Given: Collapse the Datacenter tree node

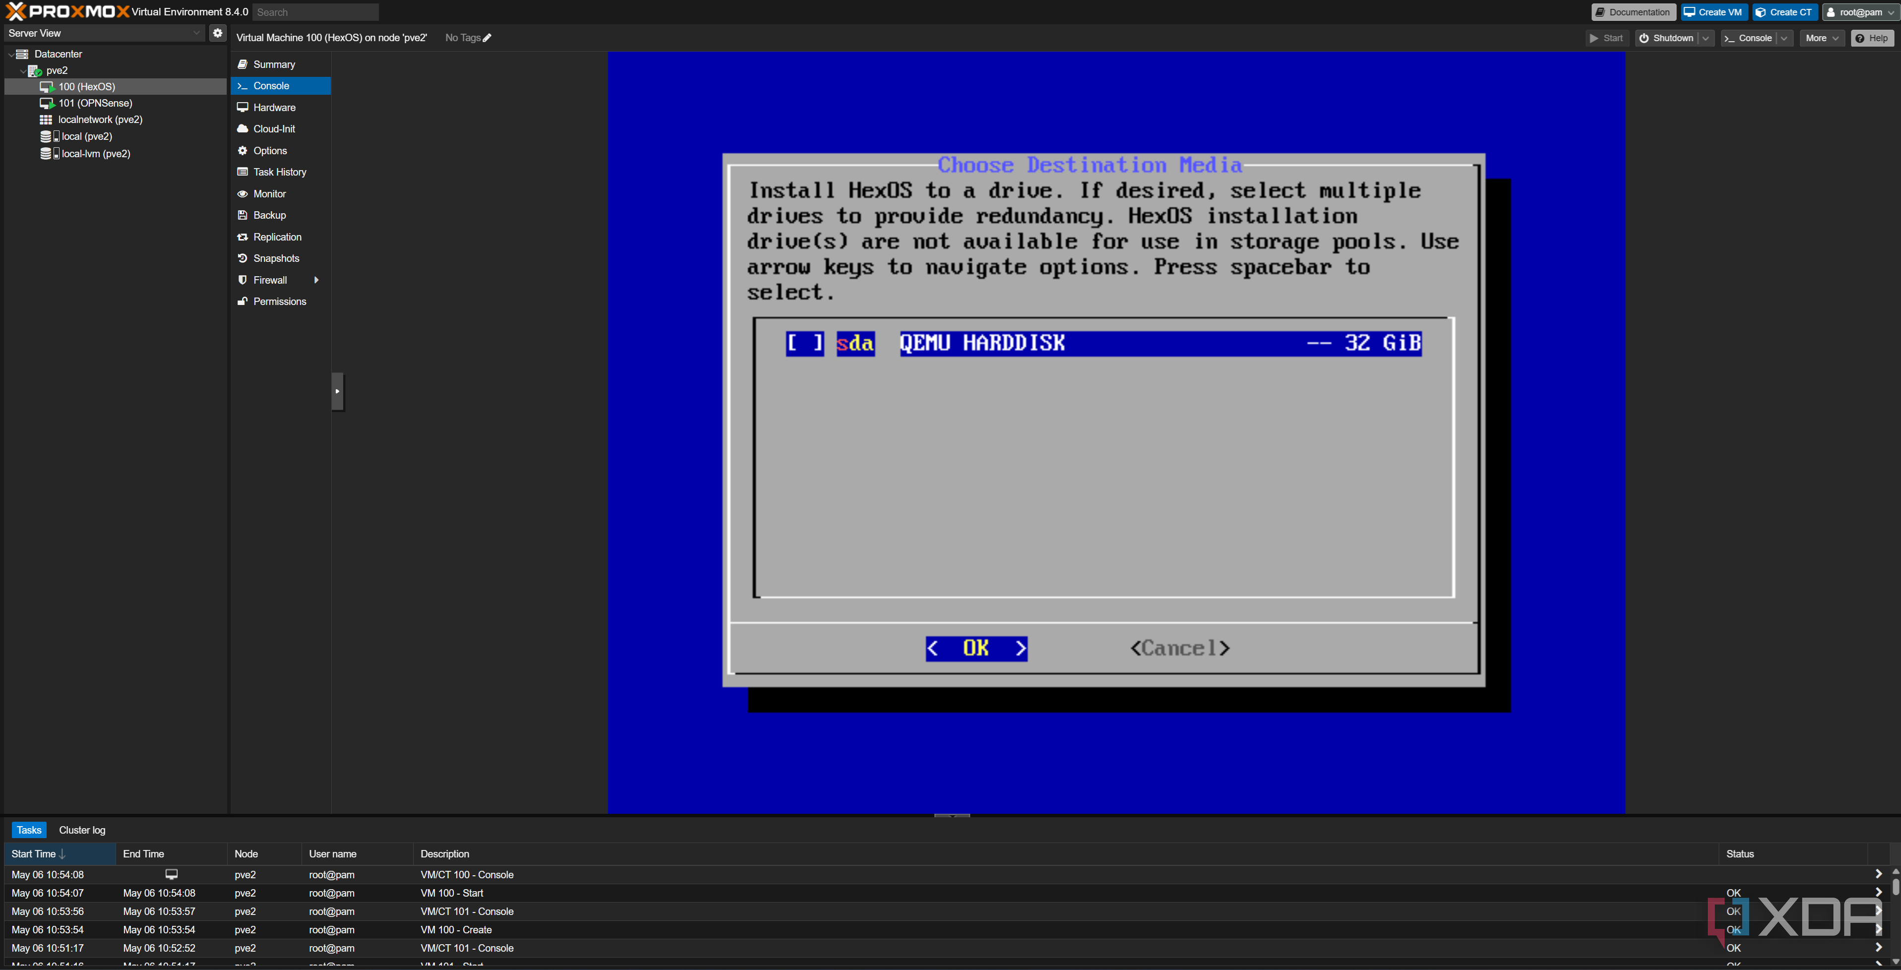Looking at the screenshot, I should (x=10, y=55).
